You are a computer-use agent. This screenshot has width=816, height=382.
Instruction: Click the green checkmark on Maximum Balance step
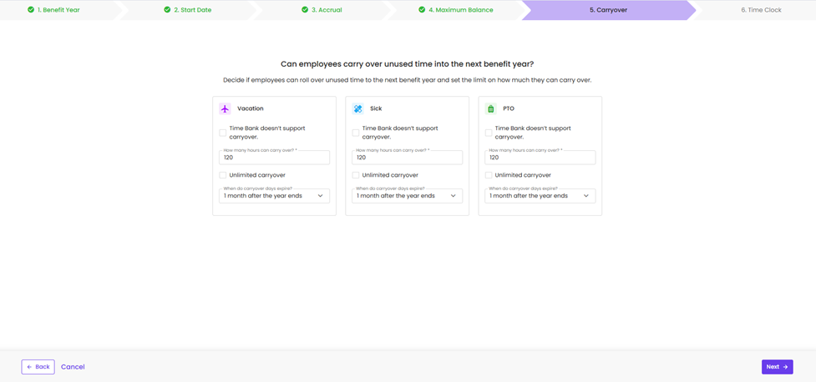422,10
